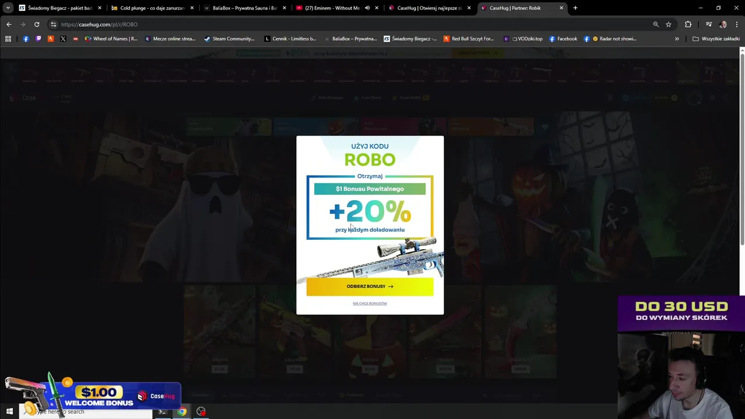Mute audio on the Eminem tab

point(367,8)
